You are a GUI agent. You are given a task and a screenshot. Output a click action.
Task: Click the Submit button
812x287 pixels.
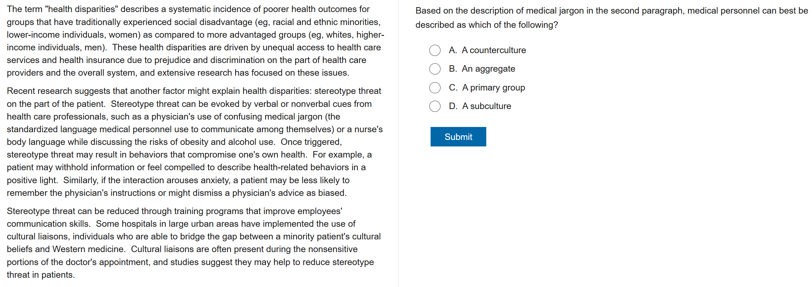pos(458,137)
